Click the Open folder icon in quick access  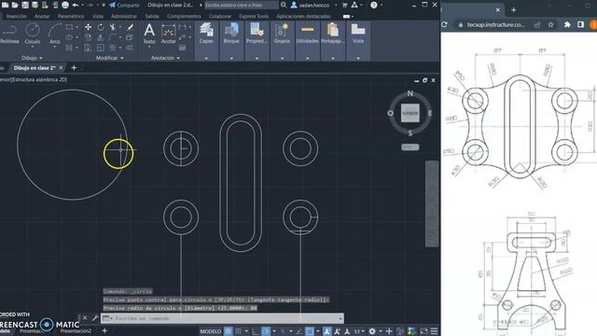pyautogui.click(x=15, y=5)
